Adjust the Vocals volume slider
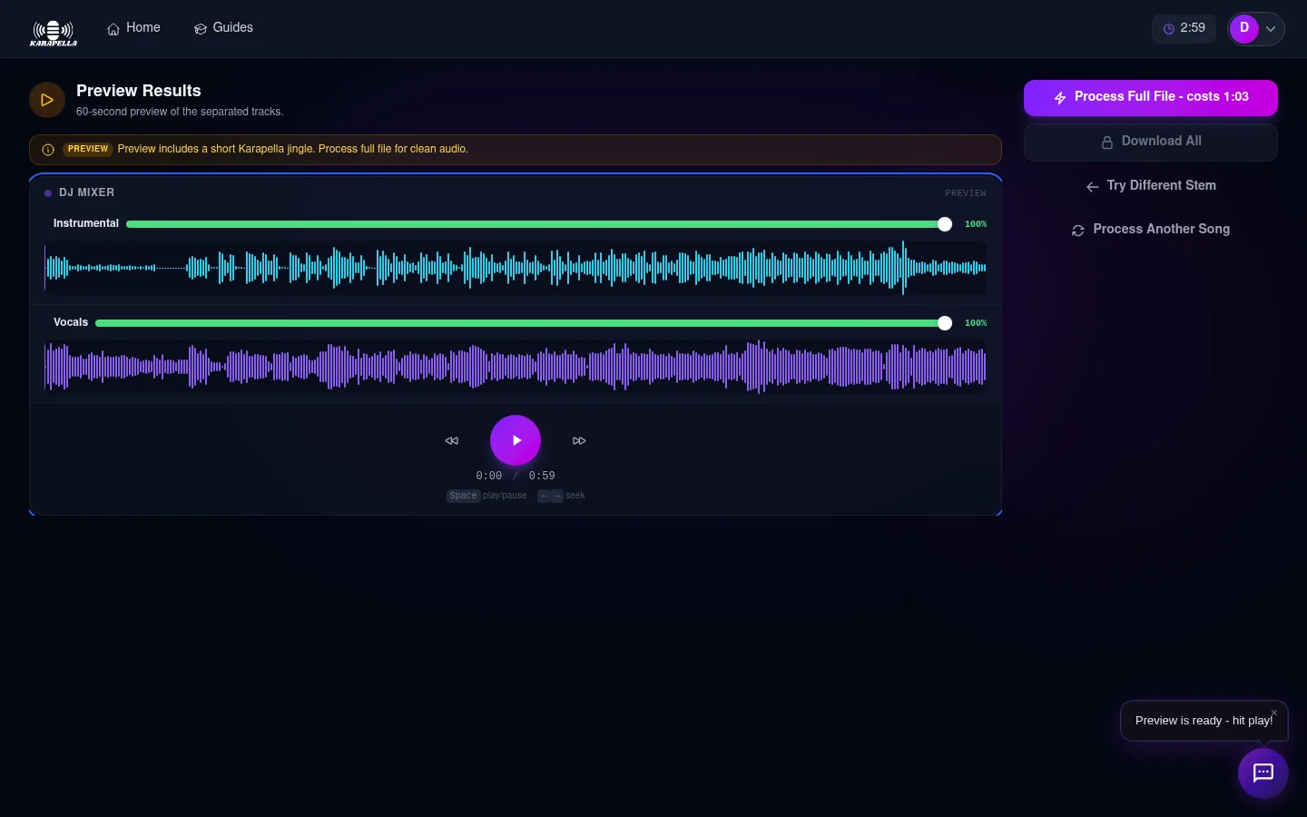Screen dimensions: 1307x817 click(x=945, y=322)
